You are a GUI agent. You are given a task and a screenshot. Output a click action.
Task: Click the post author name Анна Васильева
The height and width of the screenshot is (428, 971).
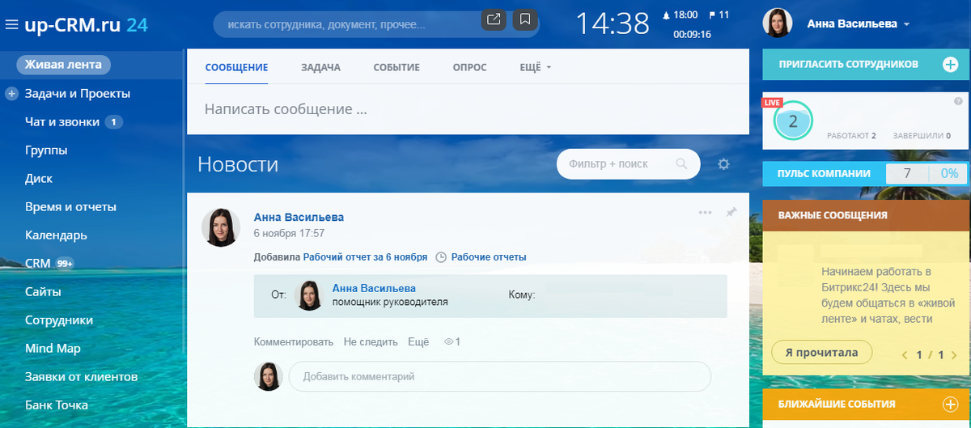coord(299,217)
